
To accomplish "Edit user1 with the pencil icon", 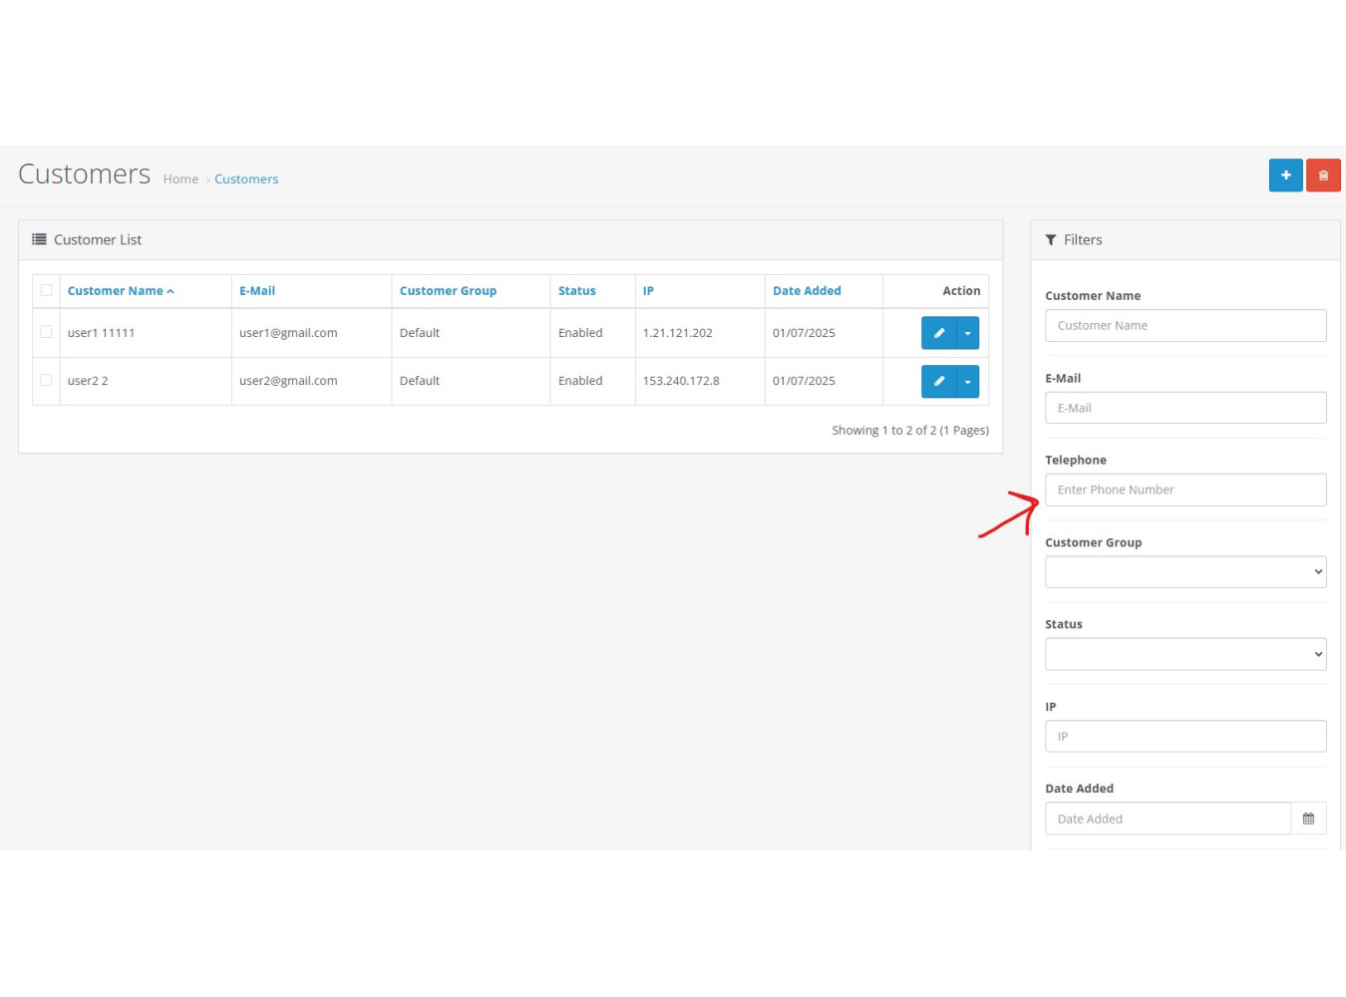I will point(938,333).
